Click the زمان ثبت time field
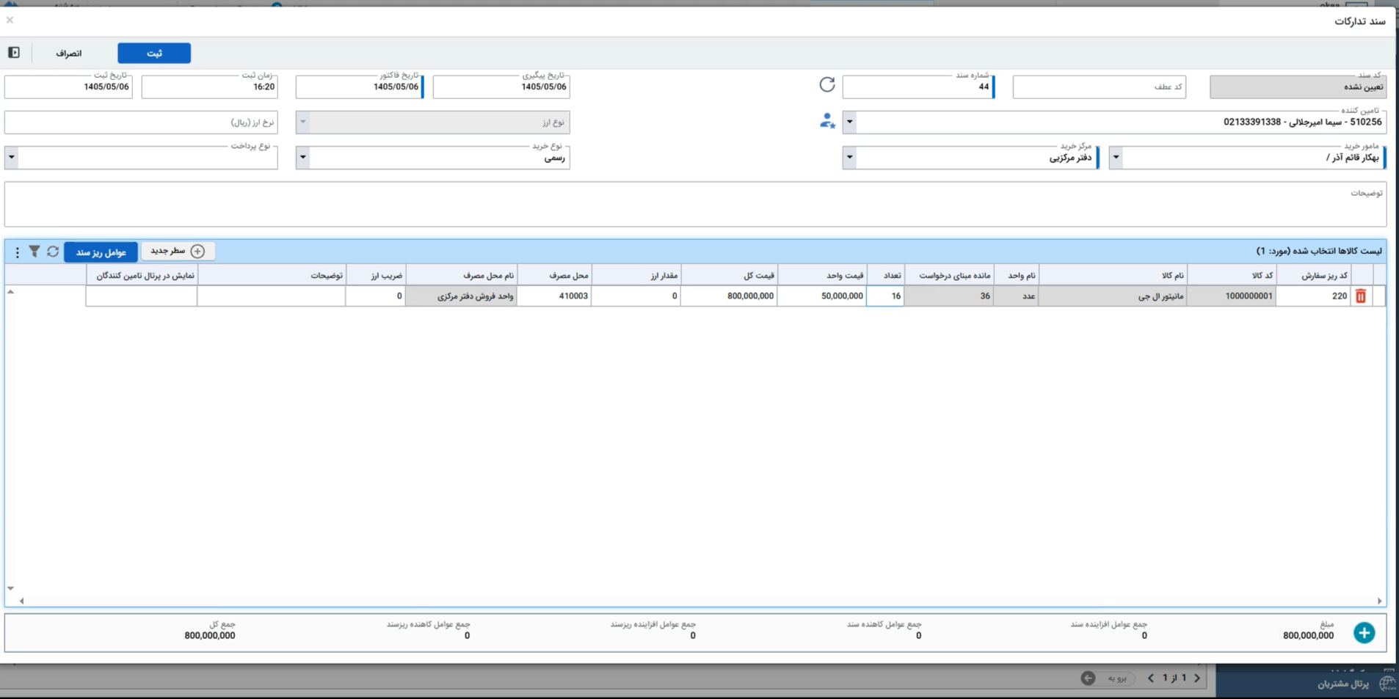The width and height of the screenshot is (1399, 699). [x=210, y=87]
